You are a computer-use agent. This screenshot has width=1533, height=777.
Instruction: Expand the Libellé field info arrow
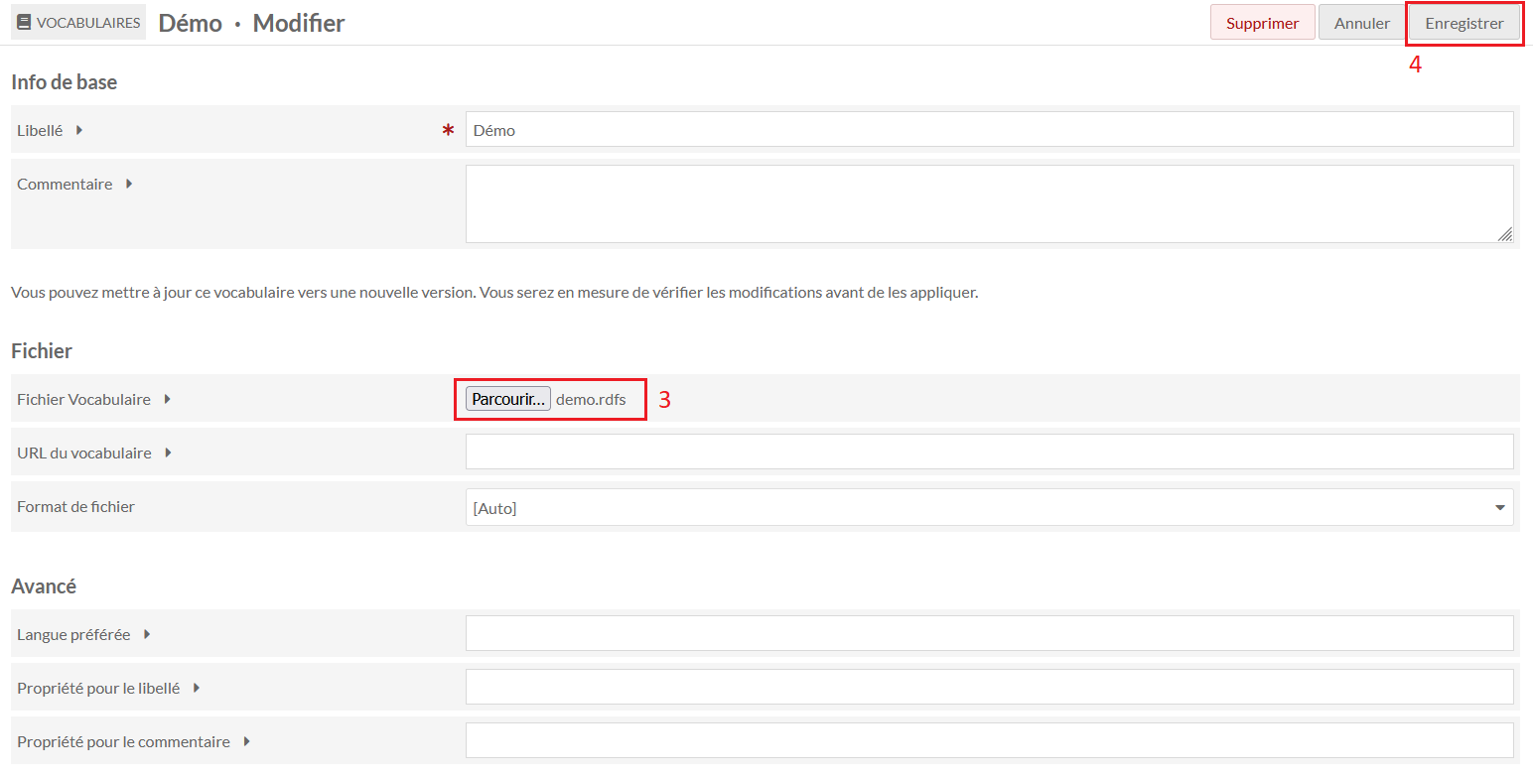click(x=79, y=130)
